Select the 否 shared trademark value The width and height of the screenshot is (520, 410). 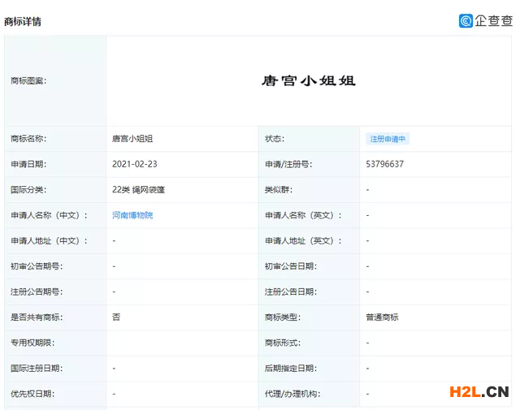coord(116,317)
